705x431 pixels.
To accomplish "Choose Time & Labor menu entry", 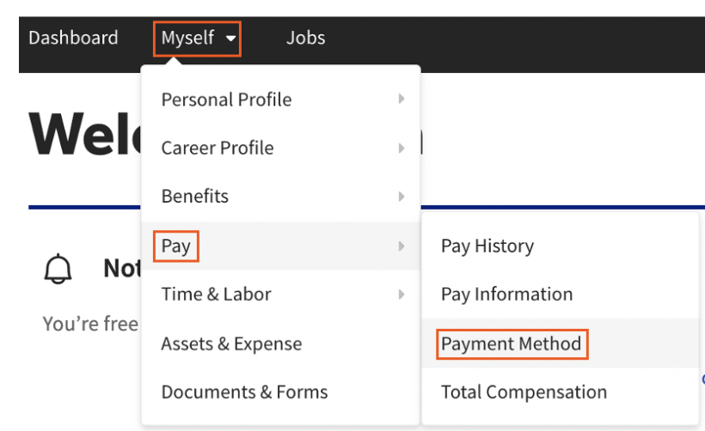I will pos(216,294).
